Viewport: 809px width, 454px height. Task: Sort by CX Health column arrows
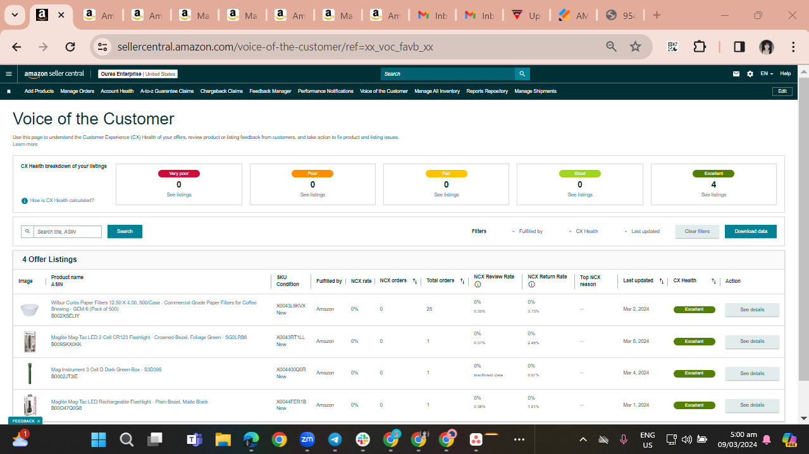click(x=713, y=281)
